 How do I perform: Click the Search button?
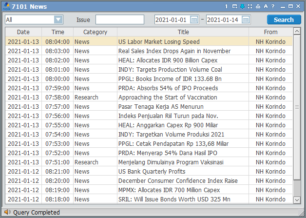(284, 20)
